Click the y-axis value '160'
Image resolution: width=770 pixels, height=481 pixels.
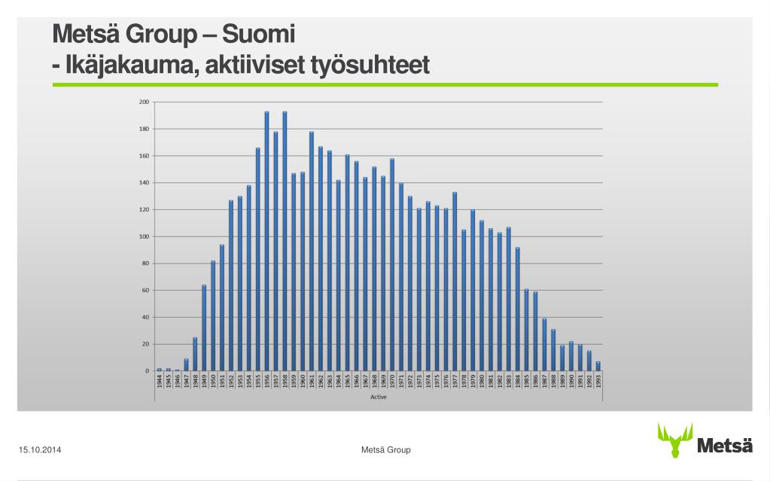[x=144, y=156]
